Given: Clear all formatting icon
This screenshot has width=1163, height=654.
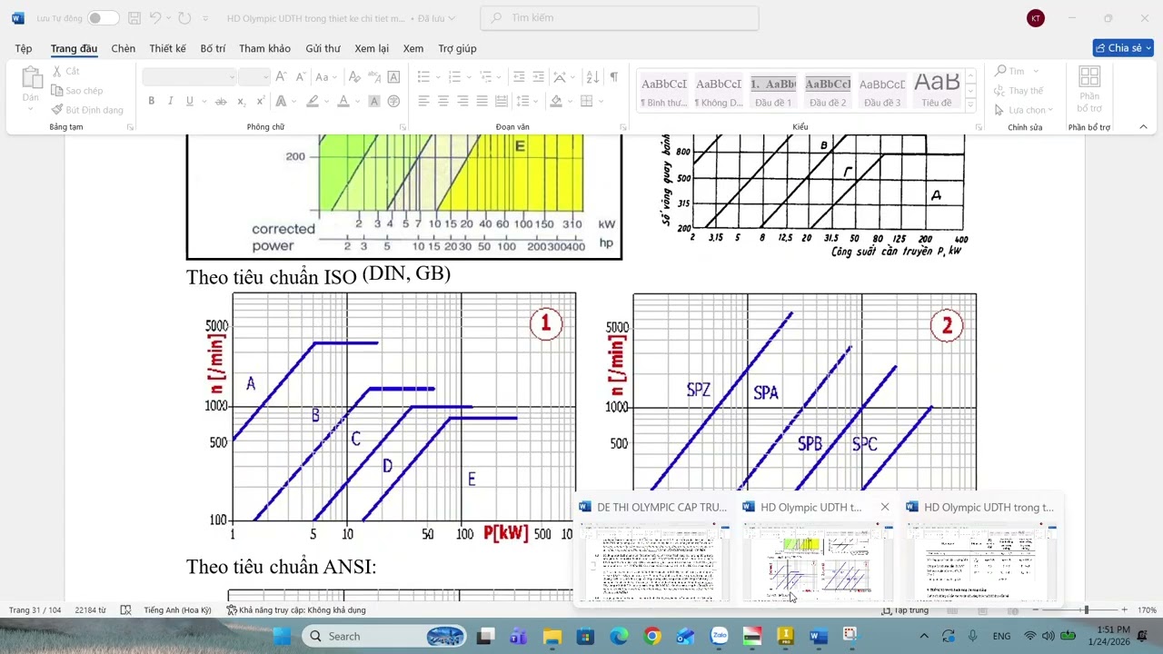Looking at the screenshot, I should pyautogui.click(x=354, y=77).
